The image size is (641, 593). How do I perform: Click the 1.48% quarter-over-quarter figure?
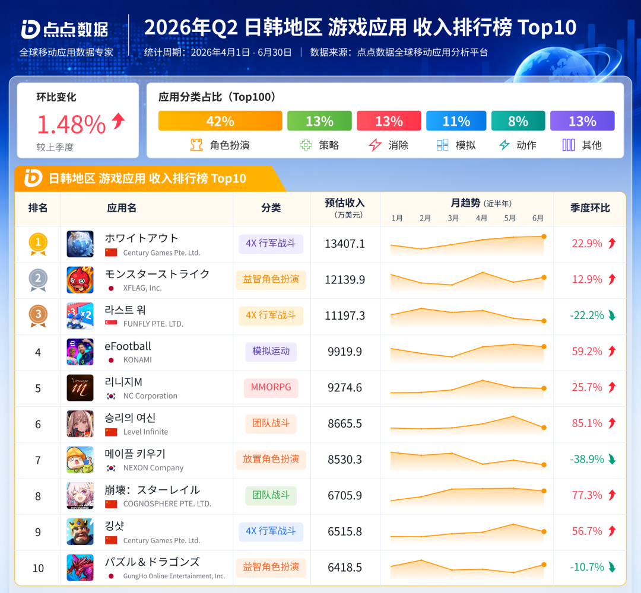pyautogui.click(x=72, y=124)
